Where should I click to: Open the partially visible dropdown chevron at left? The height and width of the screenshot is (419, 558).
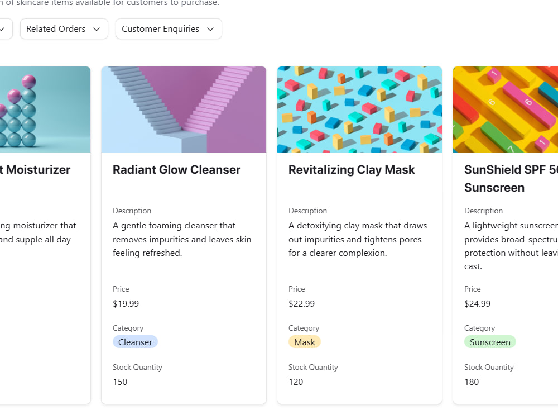pyautogui.click(x=2, y=29)
